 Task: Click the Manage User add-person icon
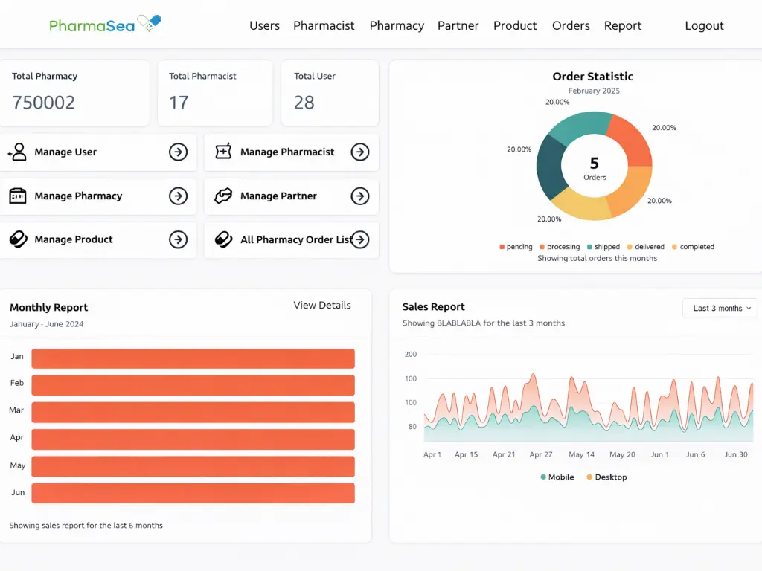[x=19, y=152]
